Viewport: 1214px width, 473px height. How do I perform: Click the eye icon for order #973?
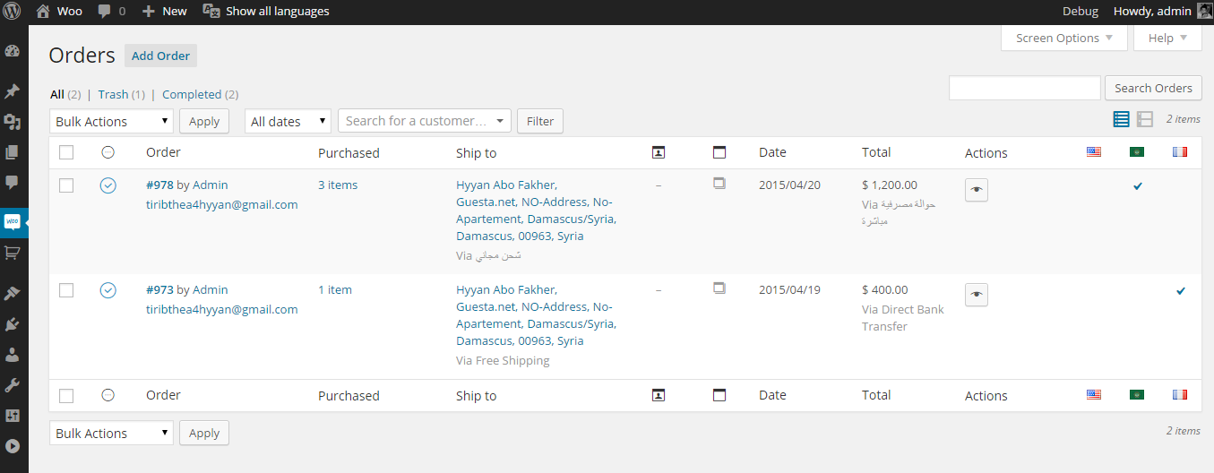tap(977, 295)
